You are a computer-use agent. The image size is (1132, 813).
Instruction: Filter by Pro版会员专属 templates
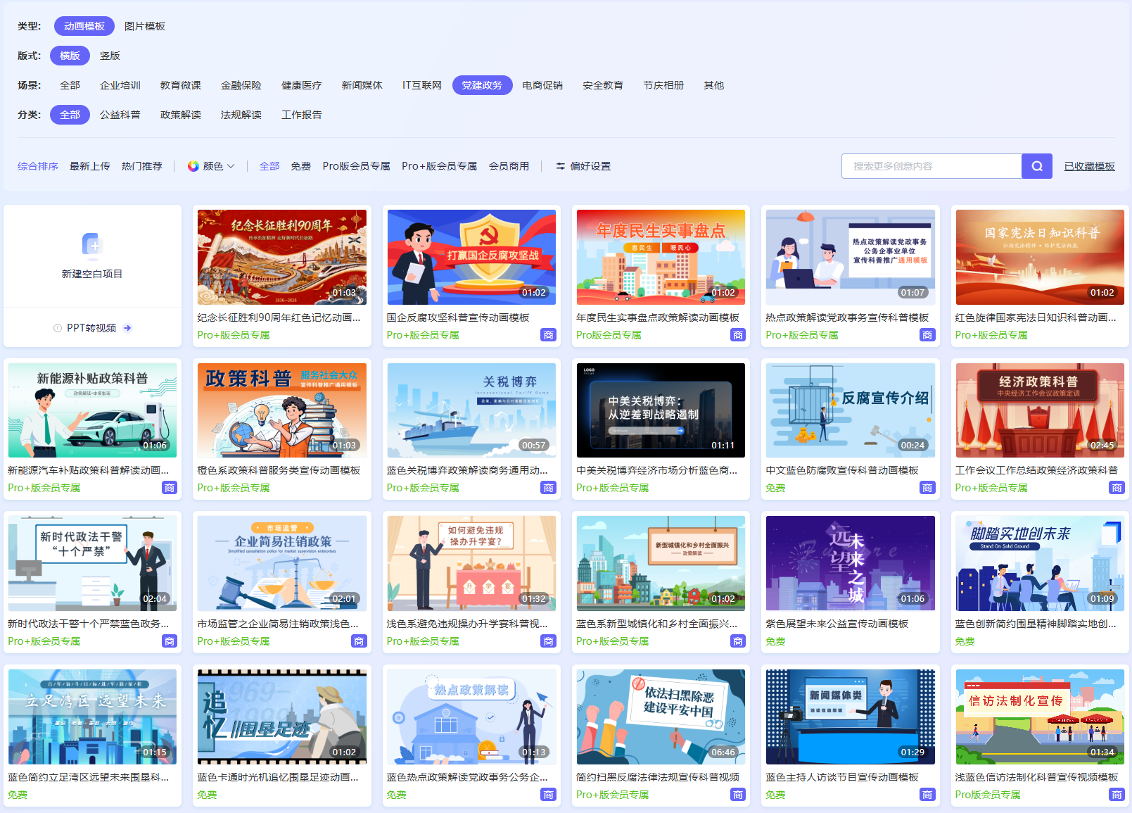click(x=357, y=166)
